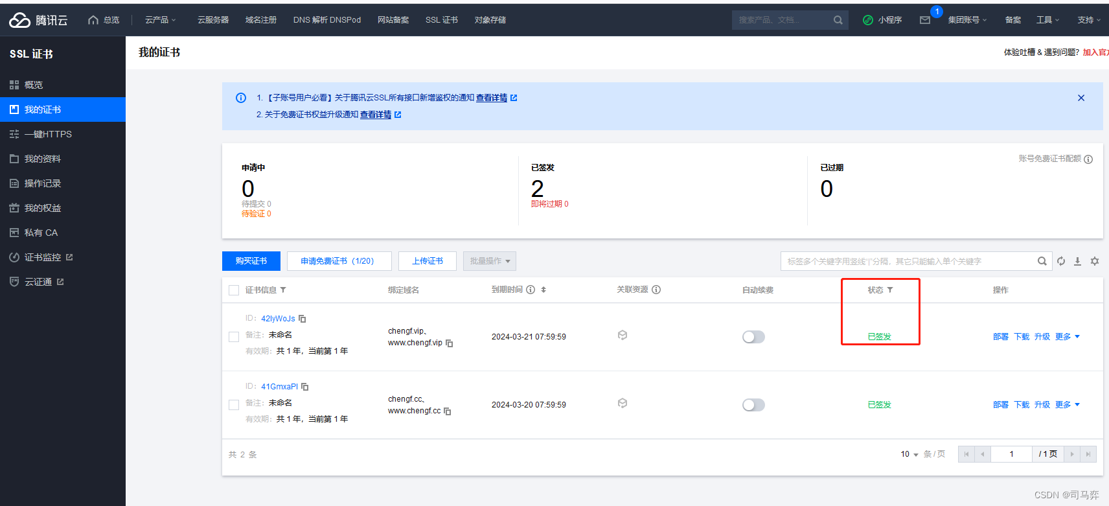Open first notice external link icon
Image resolution: width=1109 pixels, height=506 pixels.
pyautogui.click(x=514, y=98)
